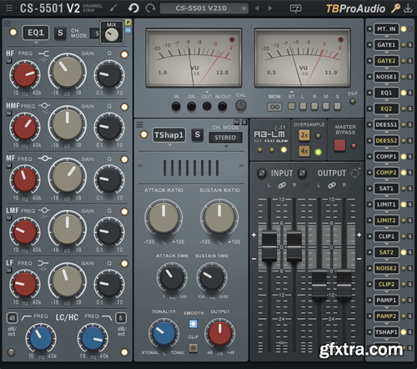417x369 pixels.
Task: Expand the arrow above the OUT meter button
Action: point(207,92)
